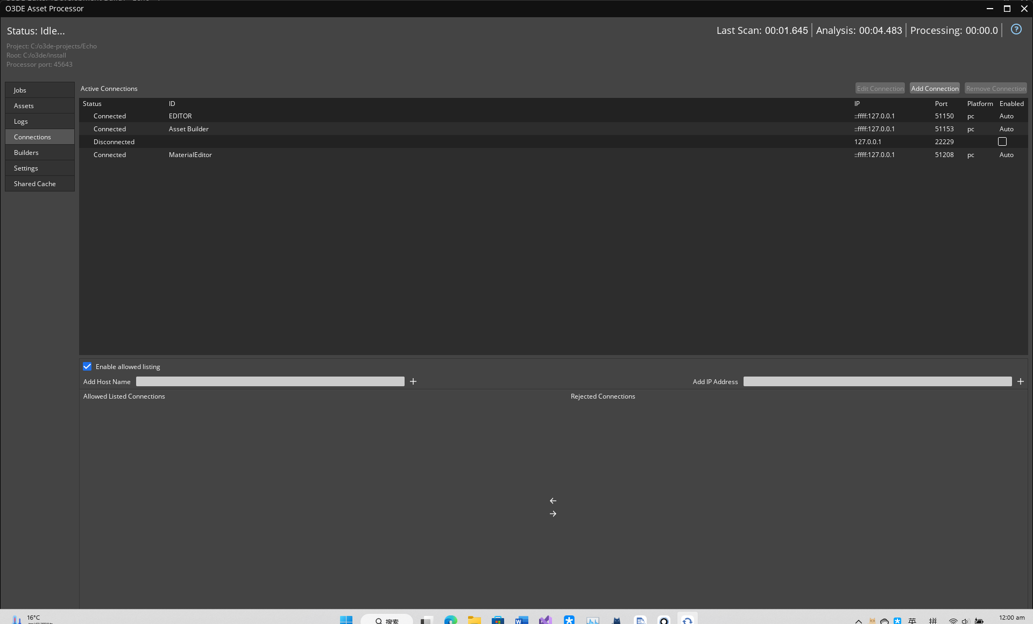Open the help question mark icon
This screenshot has height=624, width=1033.
tap(1016, 30)
